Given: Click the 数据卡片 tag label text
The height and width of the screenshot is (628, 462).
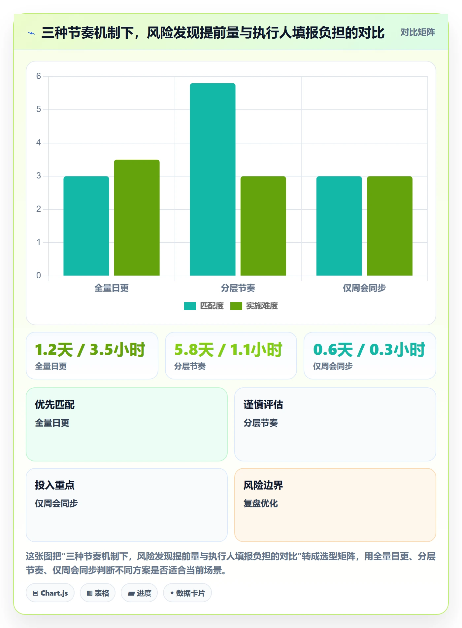Looking at the screenshot, I should coord(190,593).
